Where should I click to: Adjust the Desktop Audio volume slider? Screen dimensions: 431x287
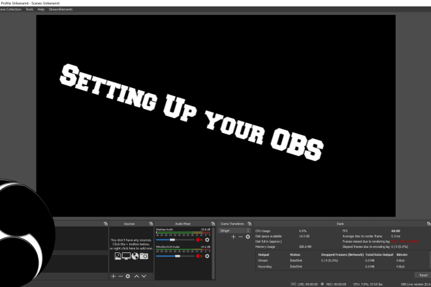(175, 240)
